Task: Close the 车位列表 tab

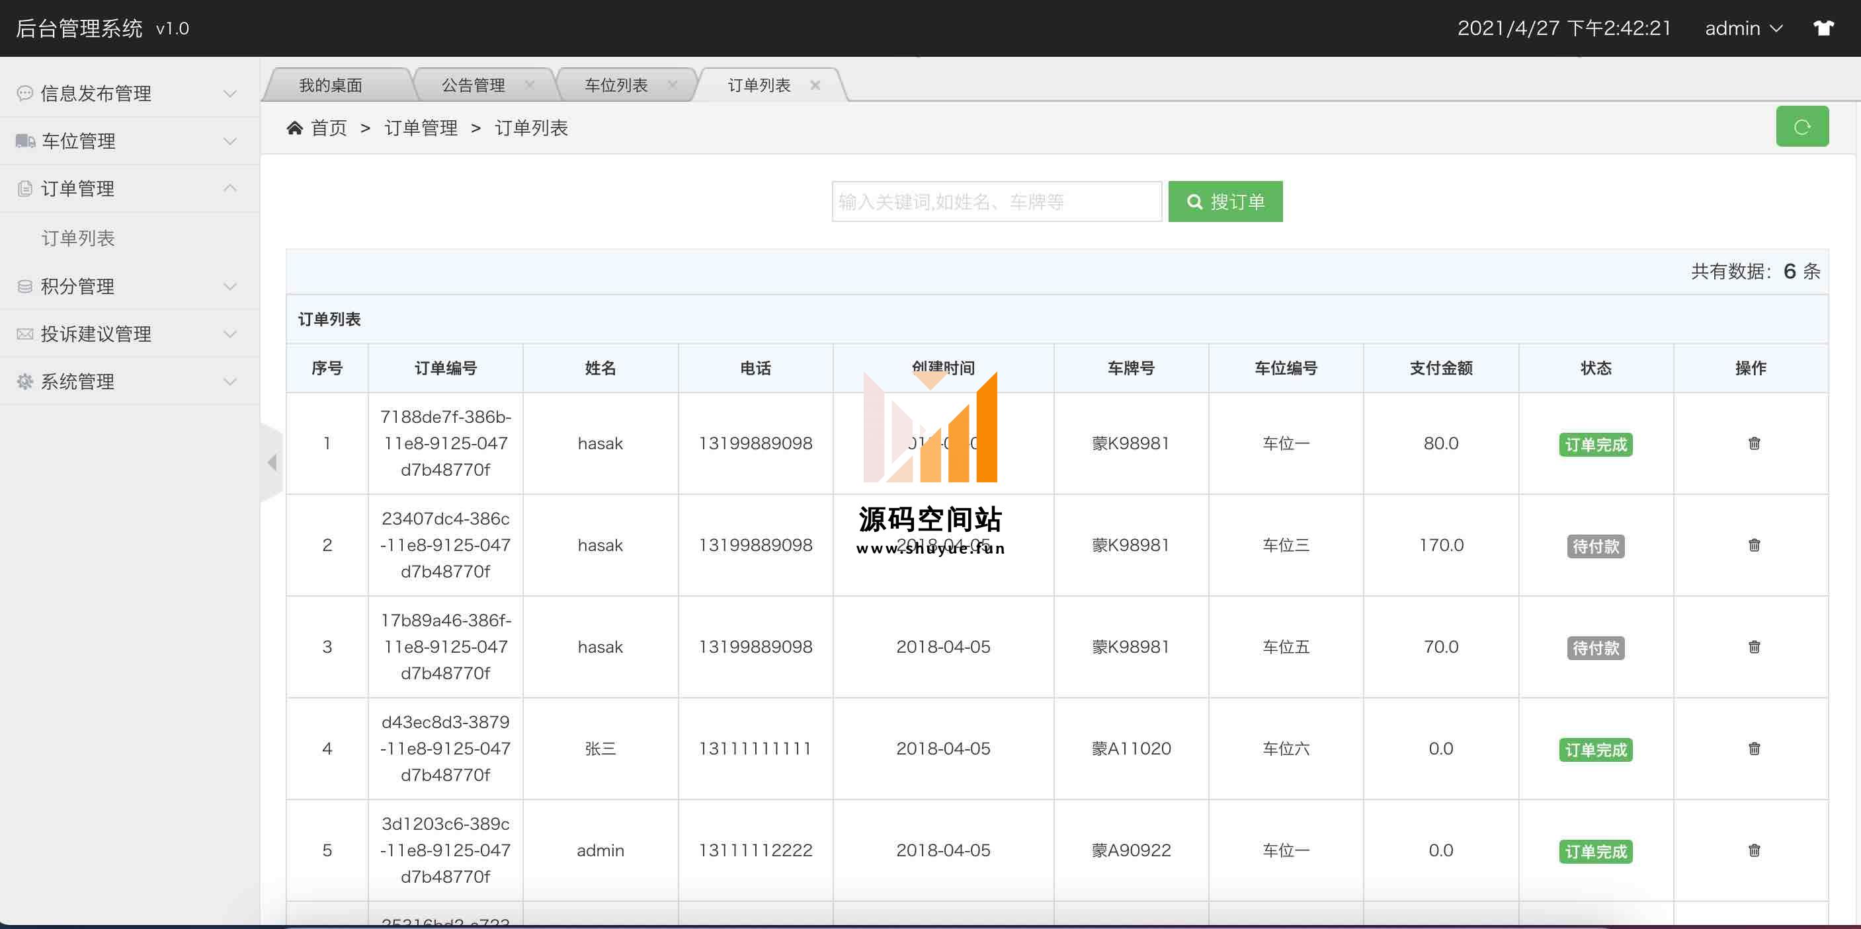Action: (673, 85)
